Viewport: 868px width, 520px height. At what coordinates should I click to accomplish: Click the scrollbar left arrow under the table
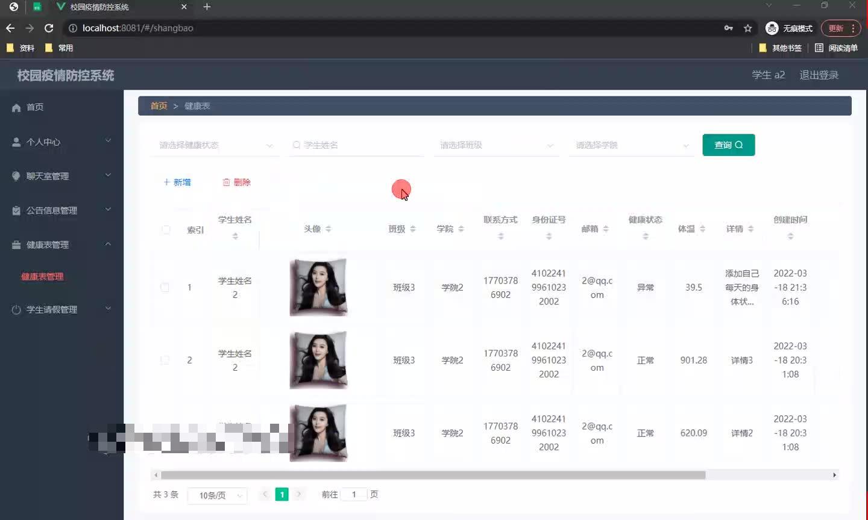pyautogui.click(x=156, y=475)
